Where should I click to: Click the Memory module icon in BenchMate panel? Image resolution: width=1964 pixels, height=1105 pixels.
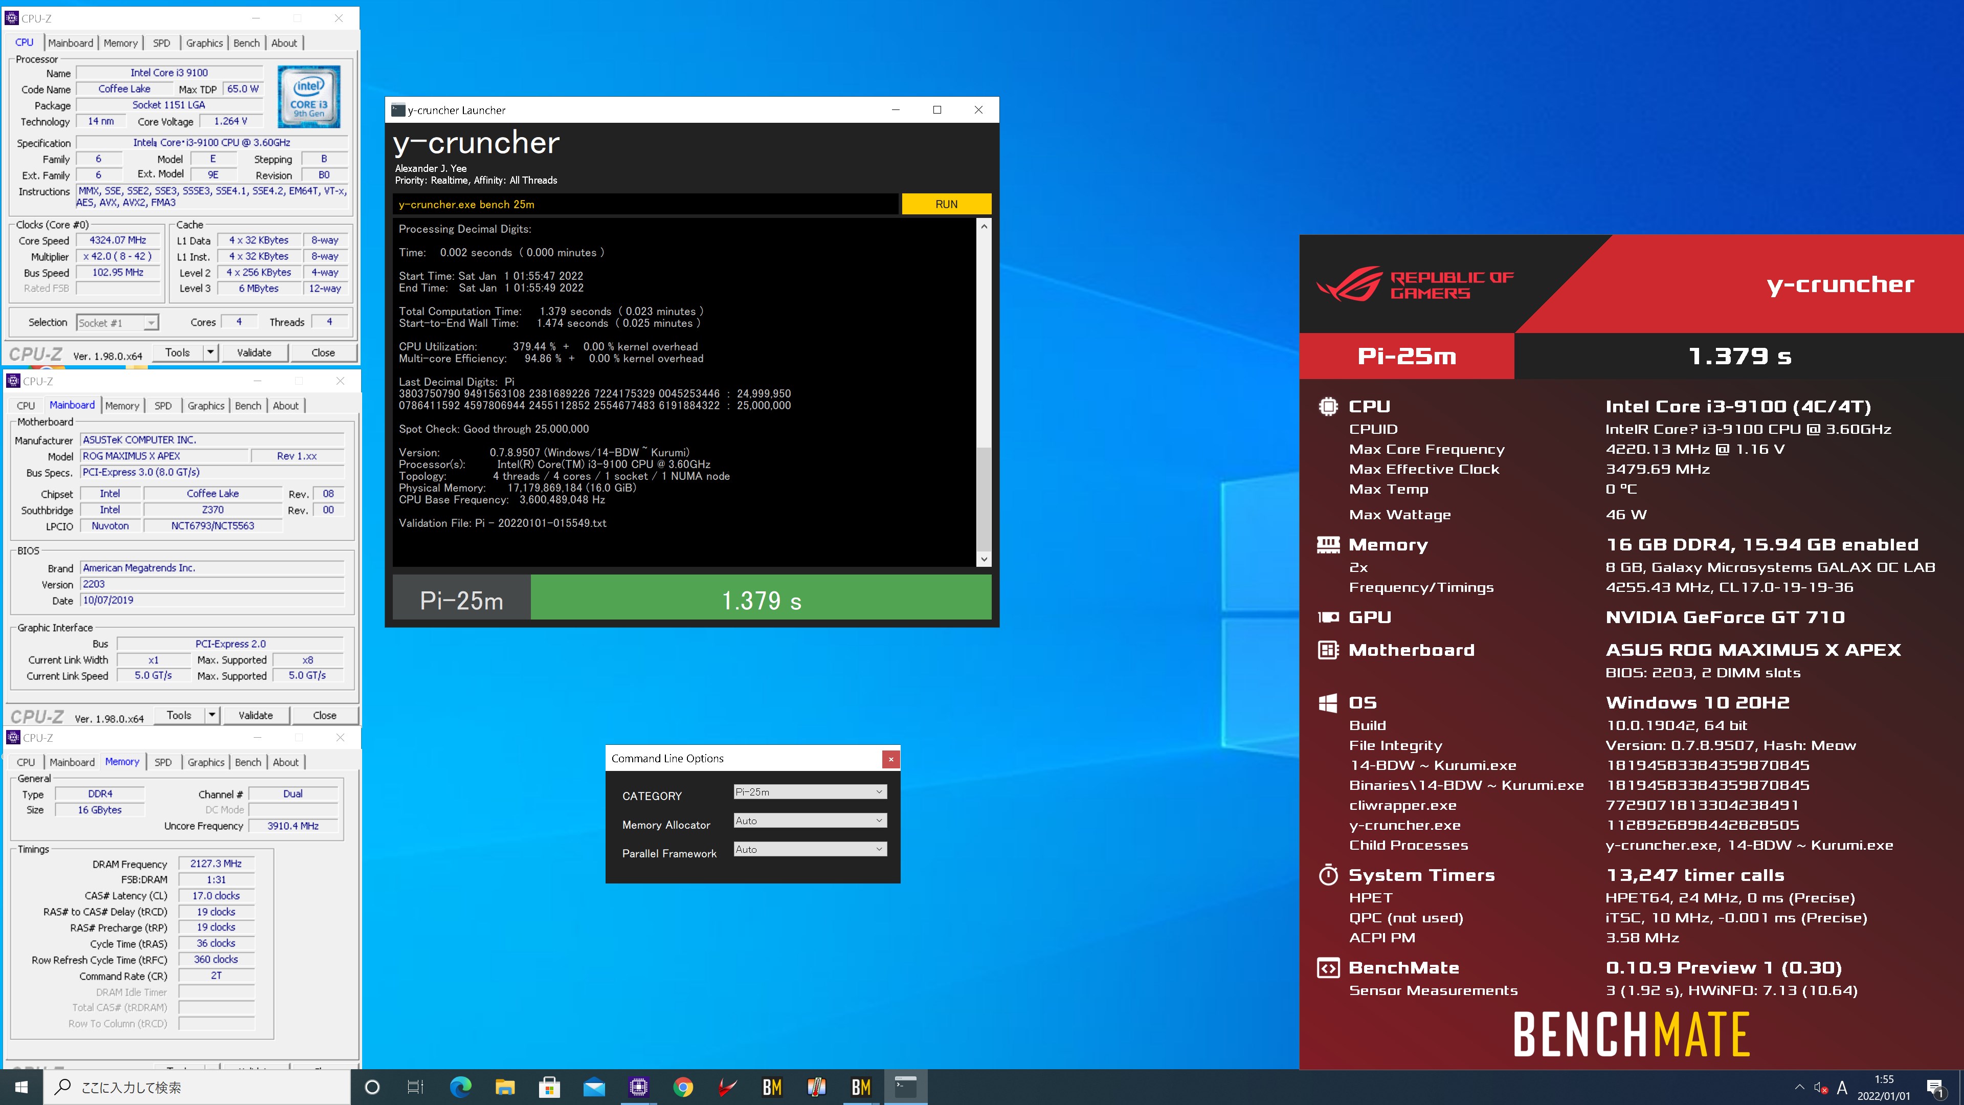[1327, 544]
